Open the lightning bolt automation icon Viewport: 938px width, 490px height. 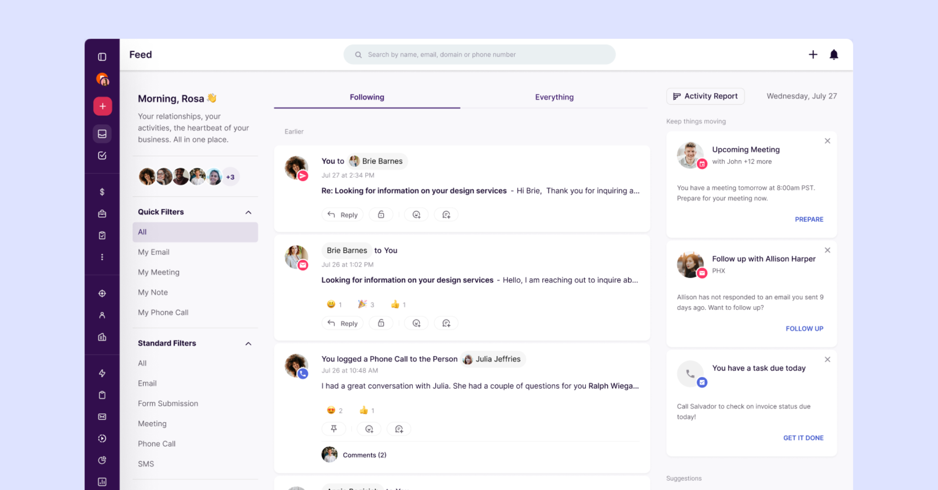click(x=102, y=373)
